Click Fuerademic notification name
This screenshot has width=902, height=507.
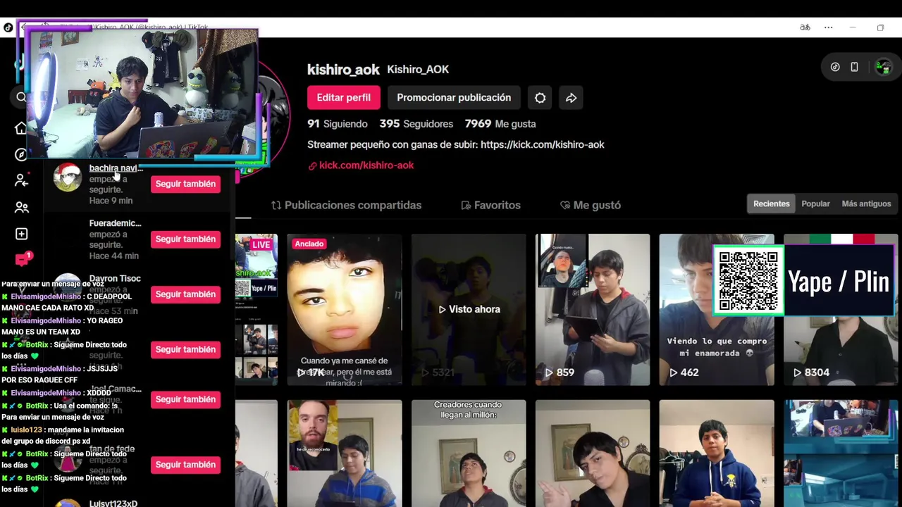(115, 223)
